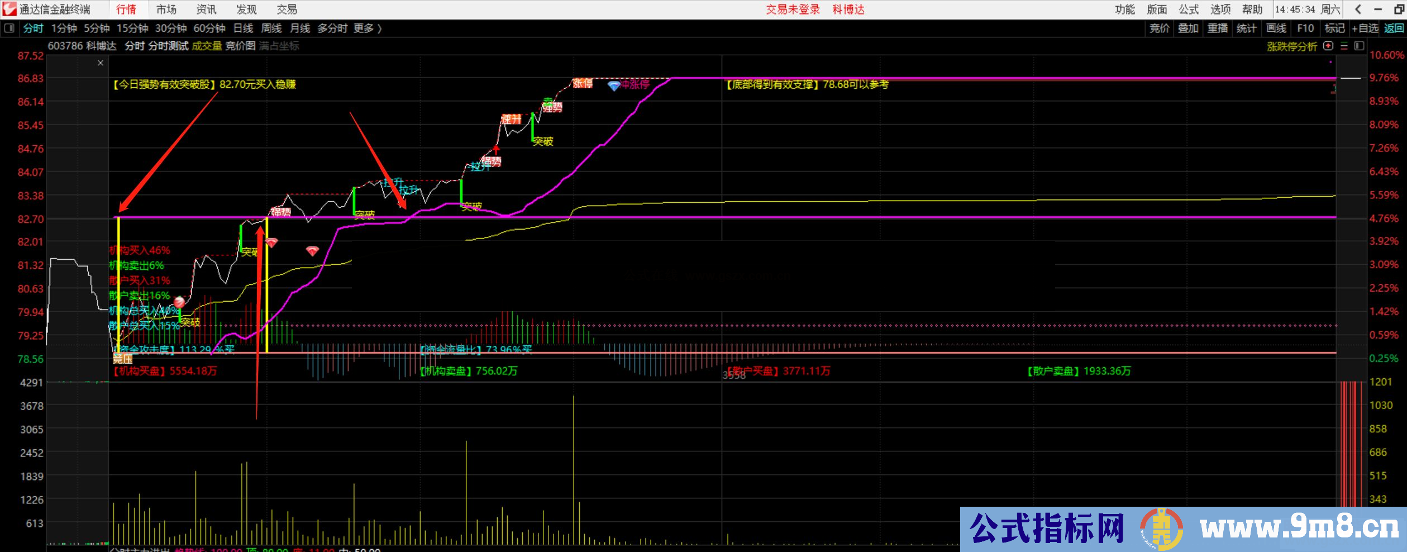Open the three-line chart settings icon
Screen dimensions: 1407x552
click(x=1344, y=46)
